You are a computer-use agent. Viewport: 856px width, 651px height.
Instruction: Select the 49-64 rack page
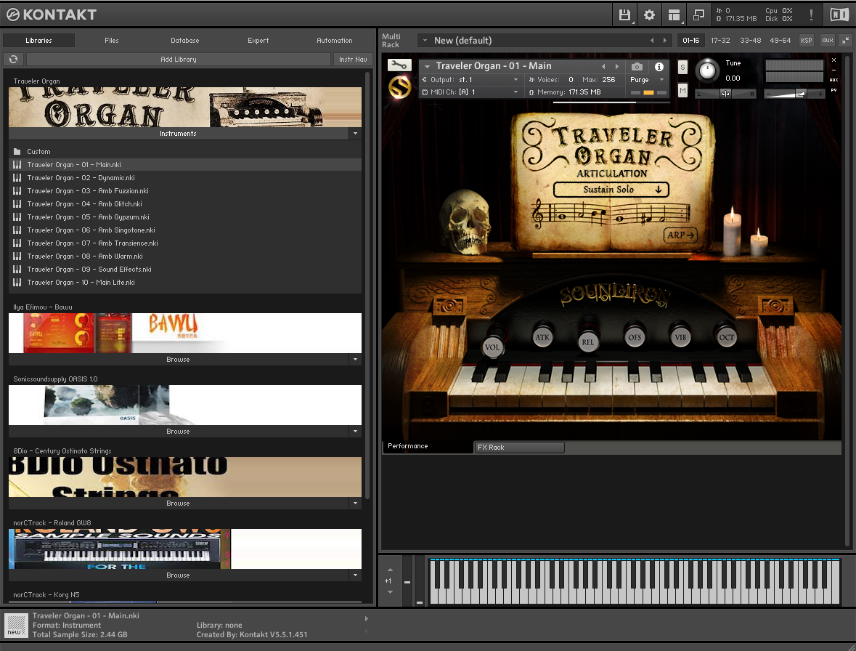pos(780,41)
